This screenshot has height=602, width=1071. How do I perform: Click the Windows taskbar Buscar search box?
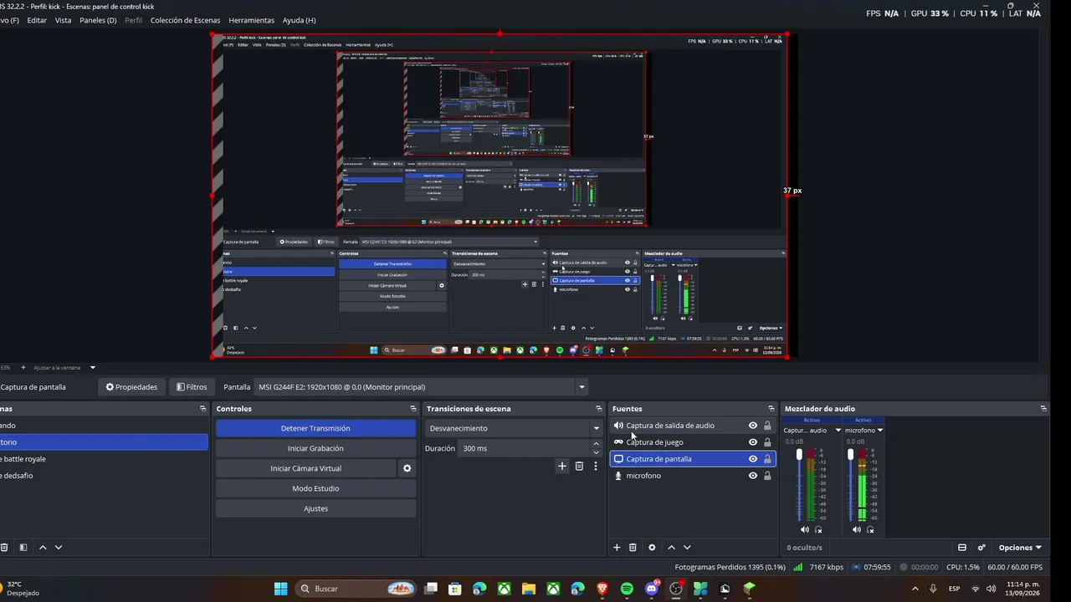[x=356, y=589]
